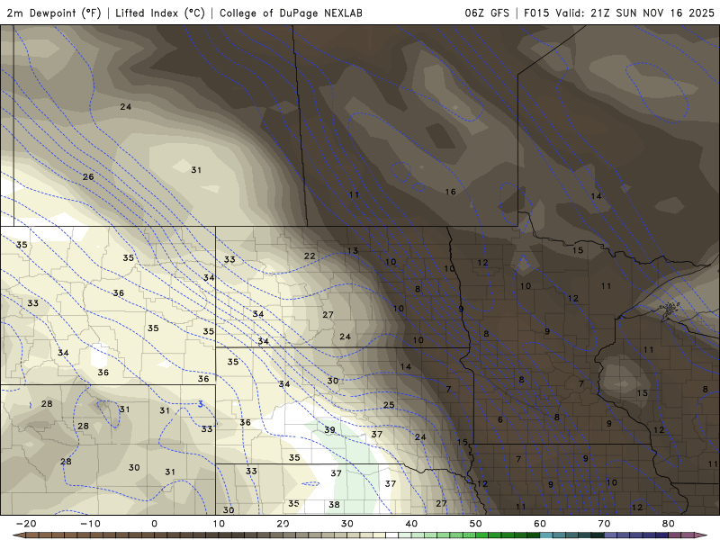720x540 pixels.
Task: Click the -20 color scale label
Action: [26, 524]
